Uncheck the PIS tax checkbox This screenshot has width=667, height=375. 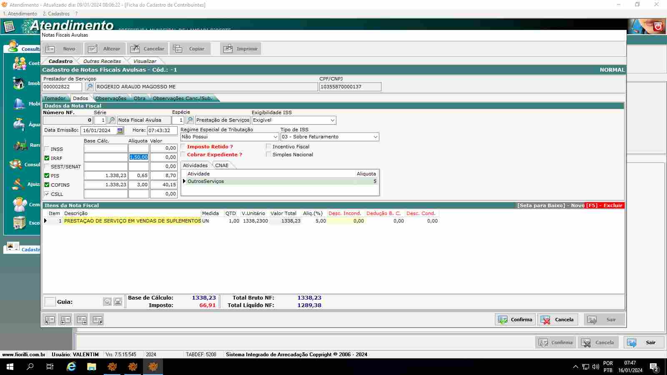(x=47, y=175)
